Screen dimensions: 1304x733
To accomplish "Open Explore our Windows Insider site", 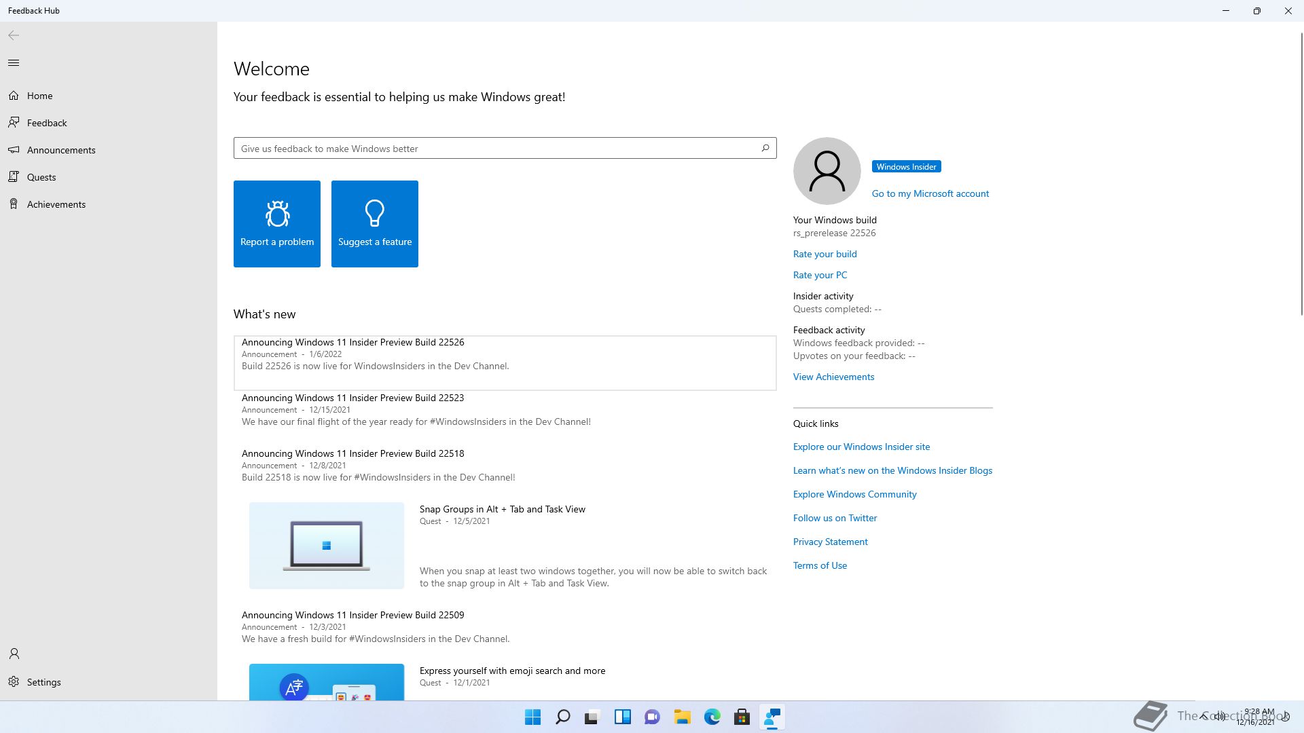I will 861,447.
